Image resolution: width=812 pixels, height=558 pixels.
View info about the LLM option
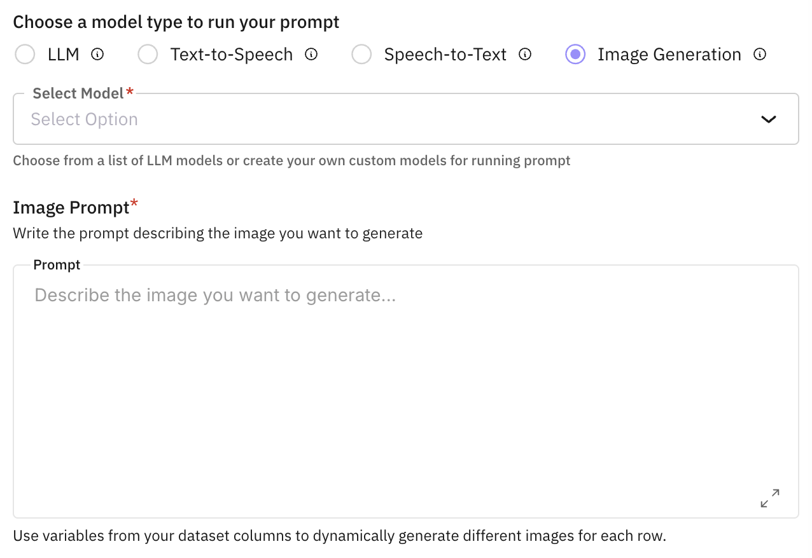coord(96,55)
